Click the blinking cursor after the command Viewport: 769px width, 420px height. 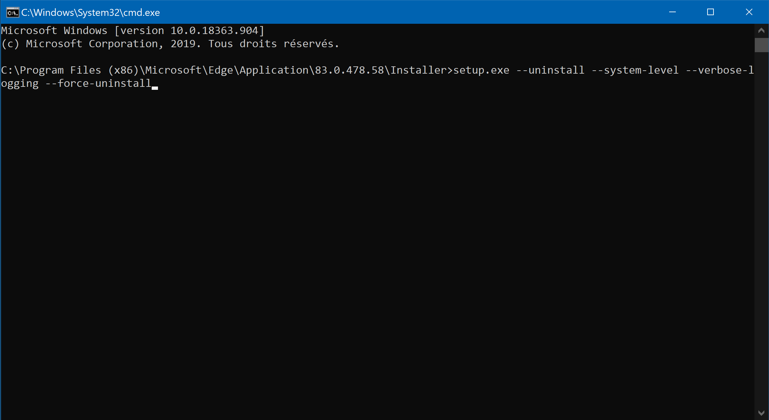coord(155,87)
